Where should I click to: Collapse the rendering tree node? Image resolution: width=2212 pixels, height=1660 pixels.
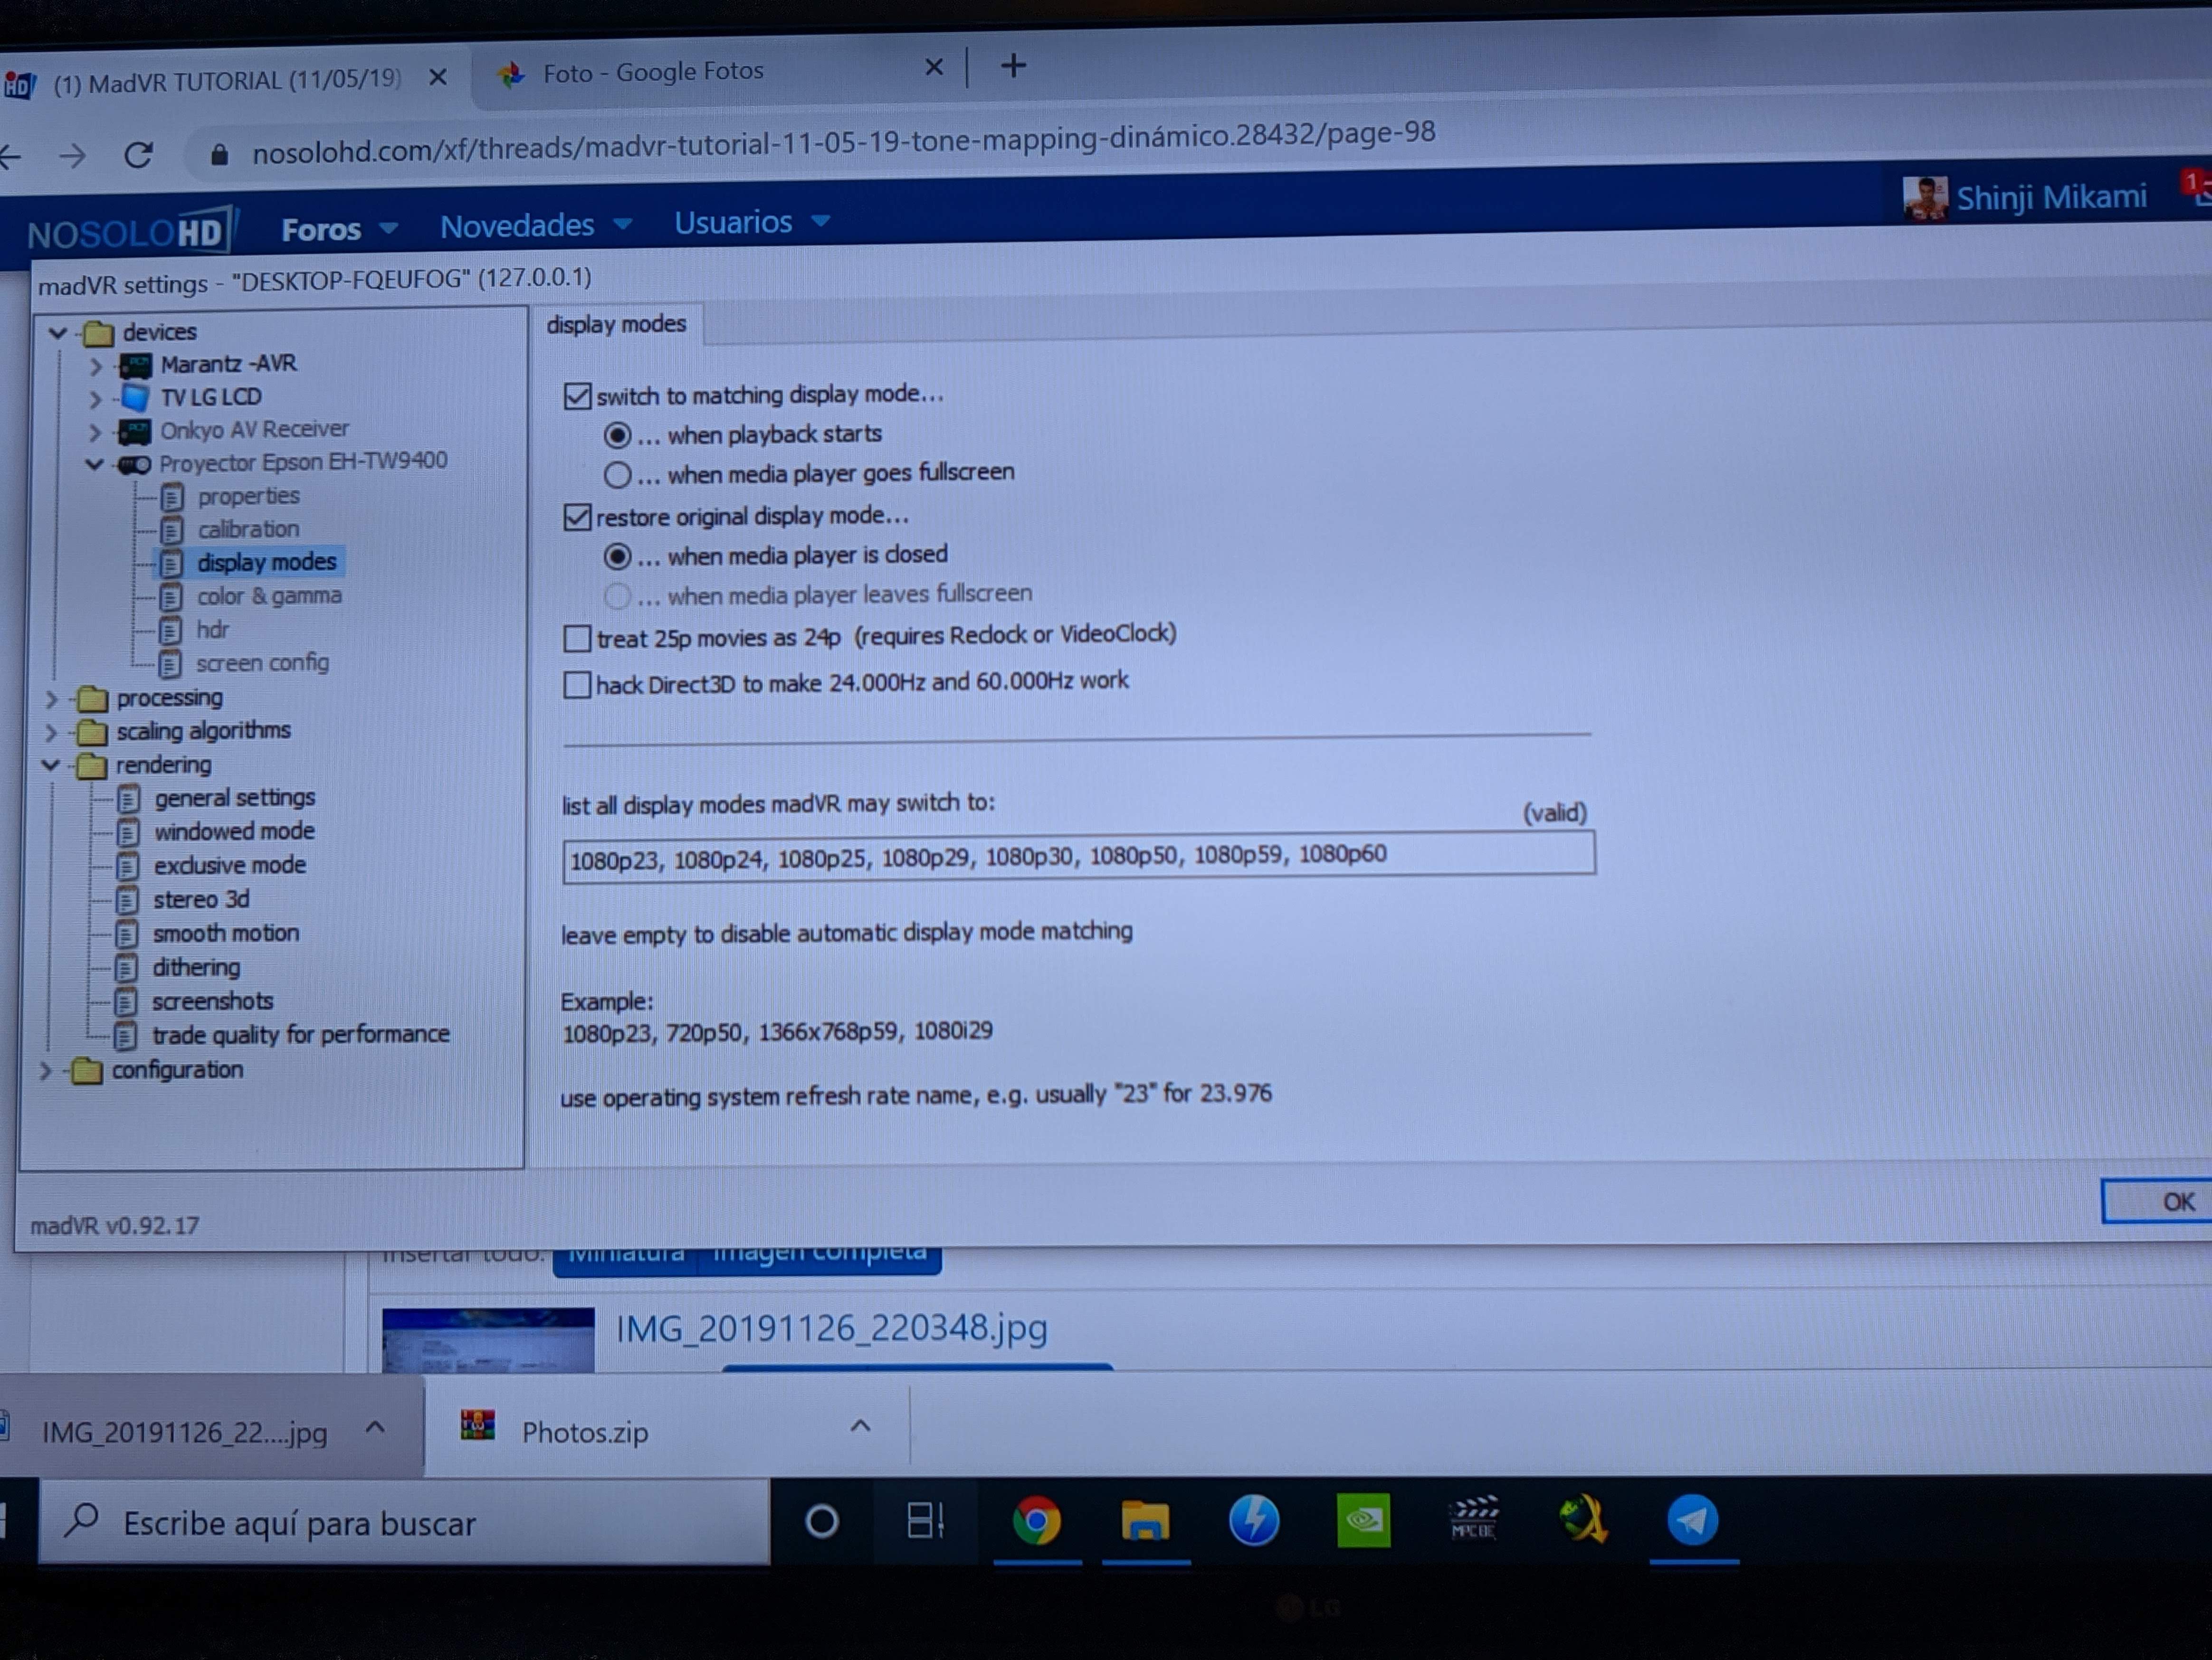(51, 765)
